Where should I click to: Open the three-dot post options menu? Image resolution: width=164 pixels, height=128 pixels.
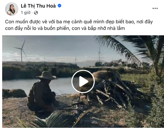(x=155, y=8)
